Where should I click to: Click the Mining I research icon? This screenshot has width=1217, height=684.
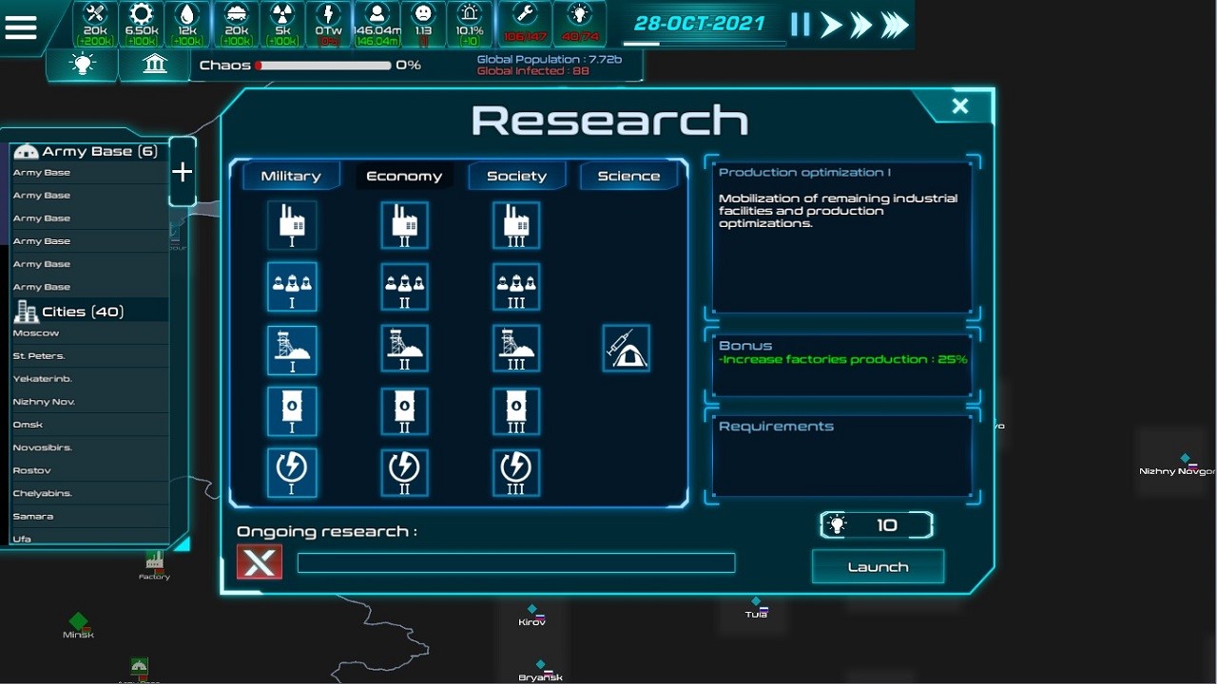(x=292, y=348)
